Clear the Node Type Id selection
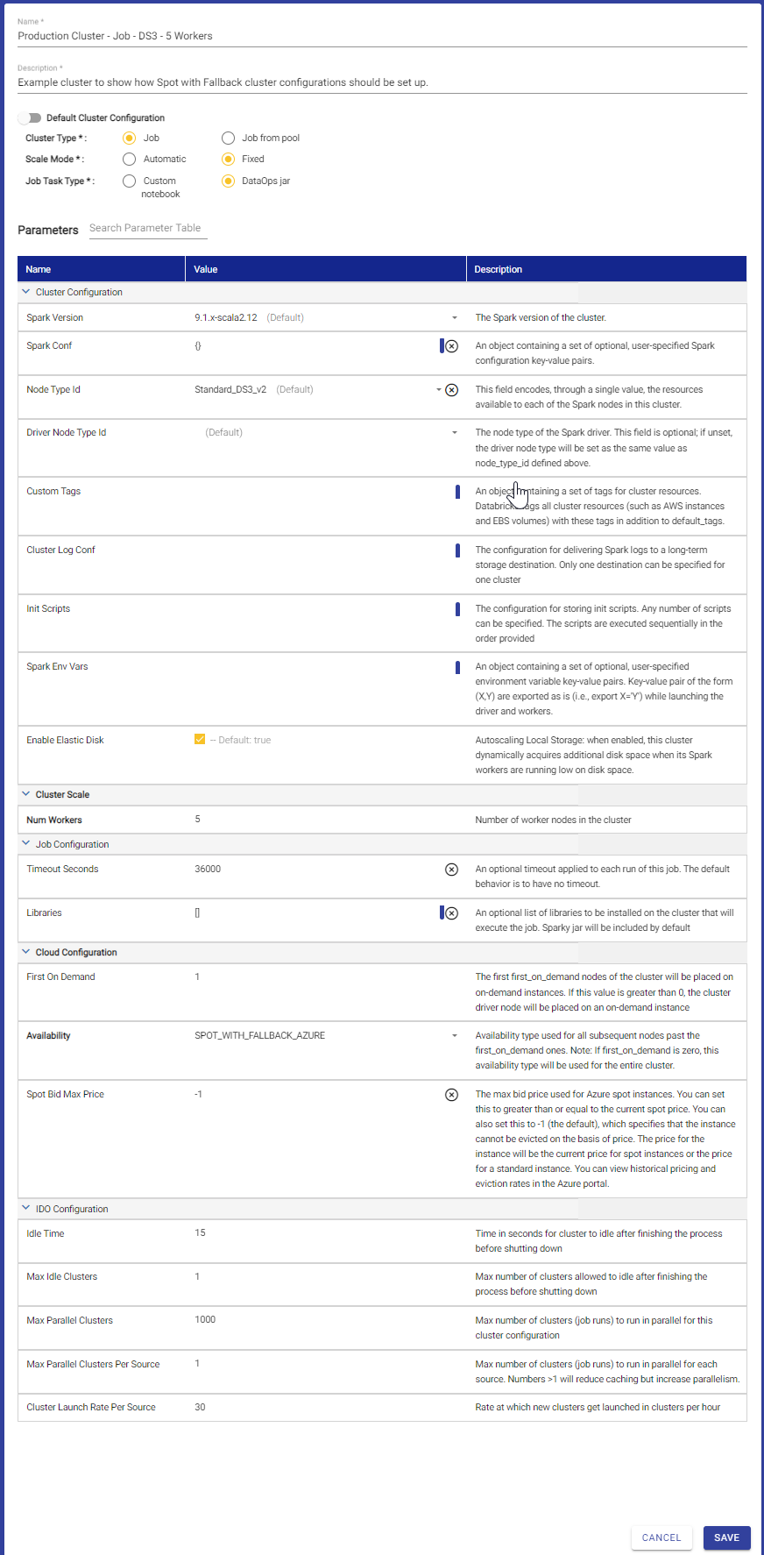This screenshot has width=764, height=1555. (x=452, y=389)
